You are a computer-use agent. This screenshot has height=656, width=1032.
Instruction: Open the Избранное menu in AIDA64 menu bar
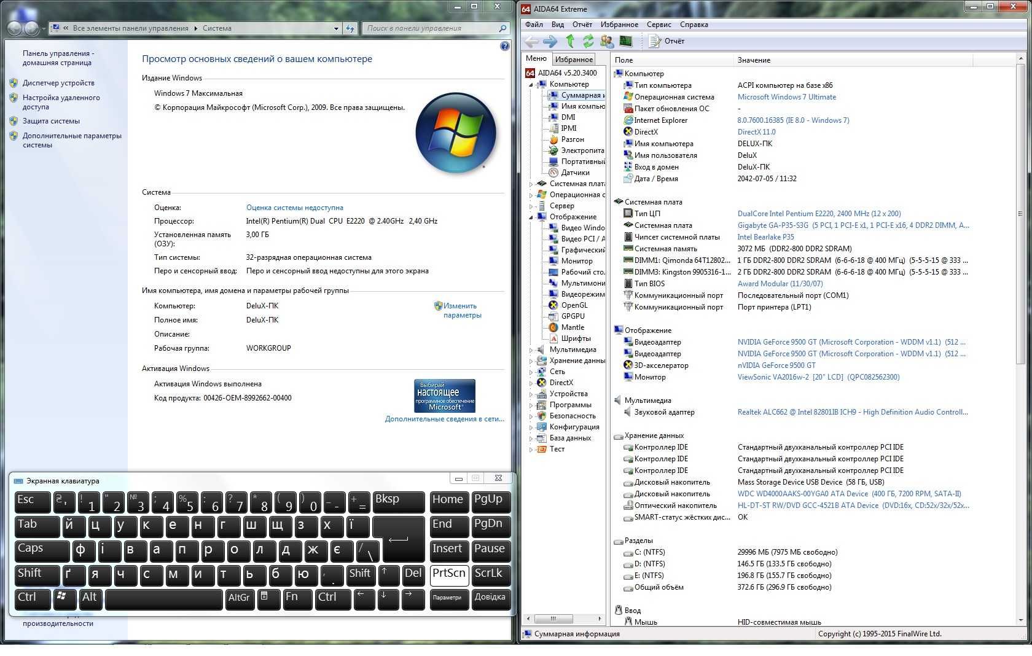tap(619, 25)
